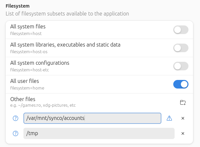Click into the /tmp path field
The width and height of the screenshot is (200, 147).
point(99,133)
